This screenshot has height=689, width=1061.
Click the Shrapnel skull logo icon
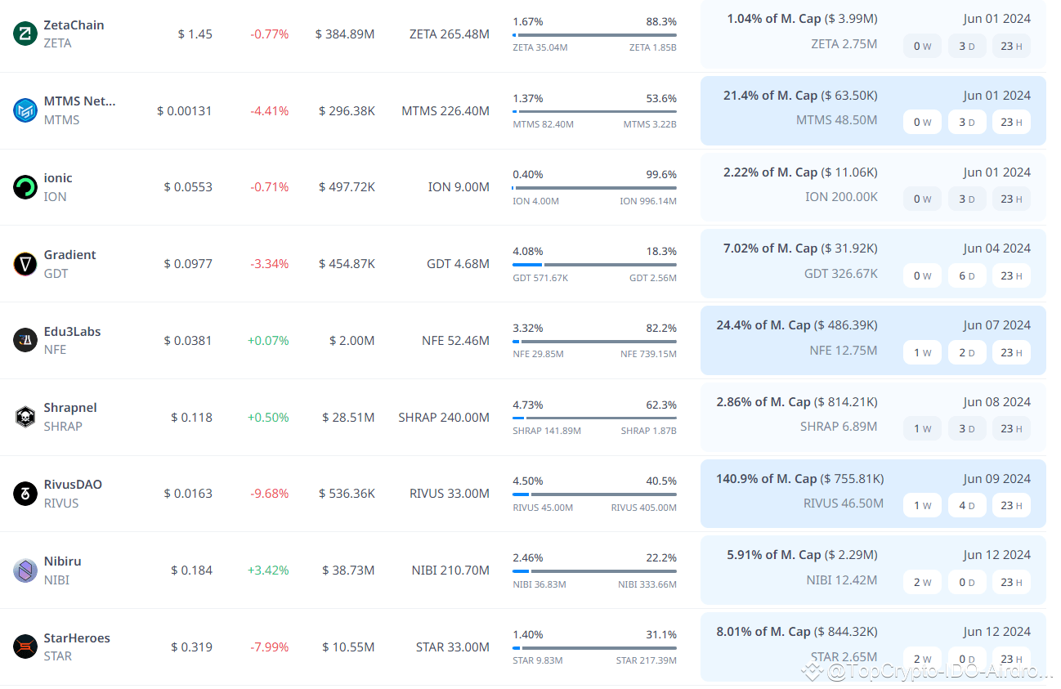(25, 417)
